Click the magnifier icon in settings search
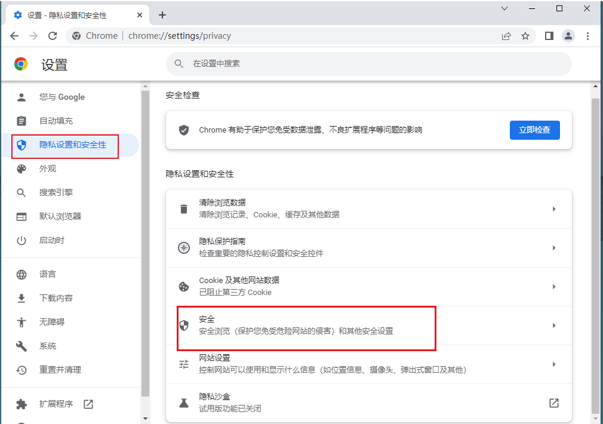 [179, 63]
